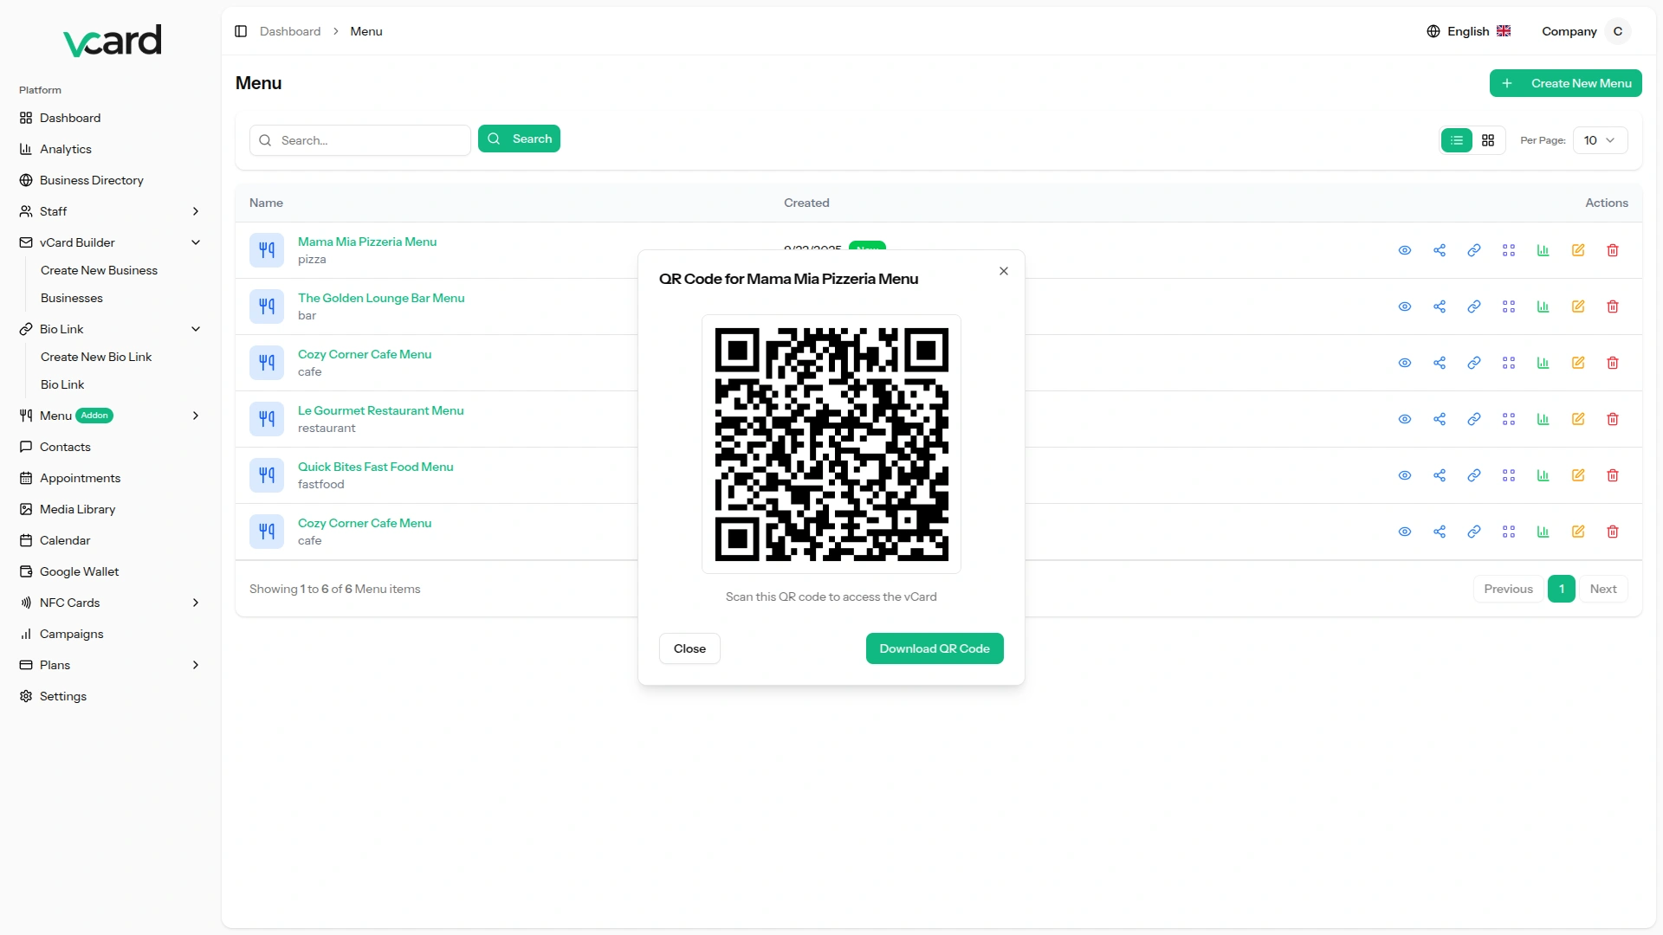Open the Per Page dropdown
This screenshot has height=935, width=1663.
pyautogui.click(x=1599, y=140)
